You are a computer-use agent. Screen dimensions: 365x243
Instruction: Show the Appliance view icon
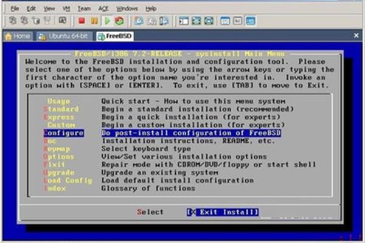pos(238,21)
